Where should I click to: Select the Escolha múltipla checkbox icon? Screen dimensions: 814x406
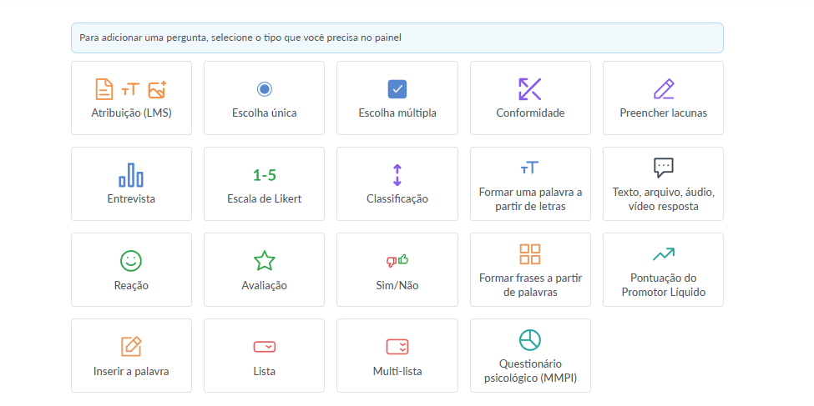(397, 89)
